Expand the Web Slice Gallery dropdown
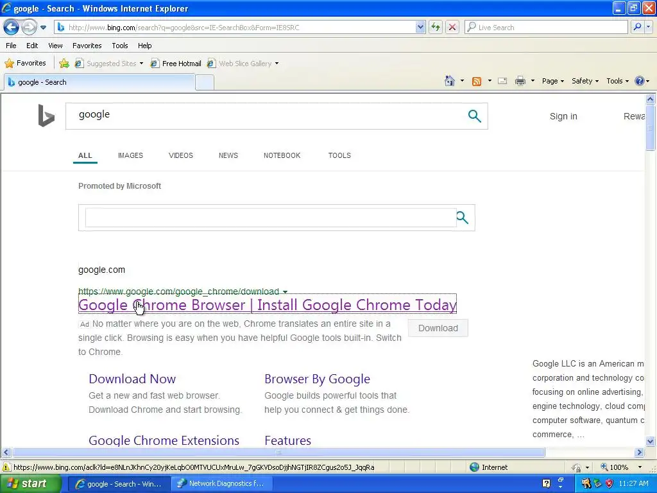The width and height of the screenshot is (657, 493). tap(277, 64)
